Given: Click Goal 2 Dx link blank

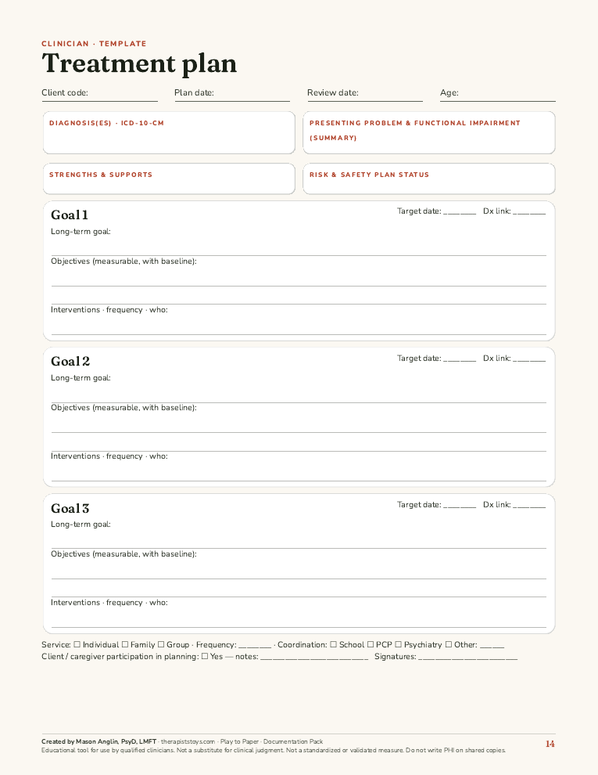Looking at the screenshot, I should [529, 359].
